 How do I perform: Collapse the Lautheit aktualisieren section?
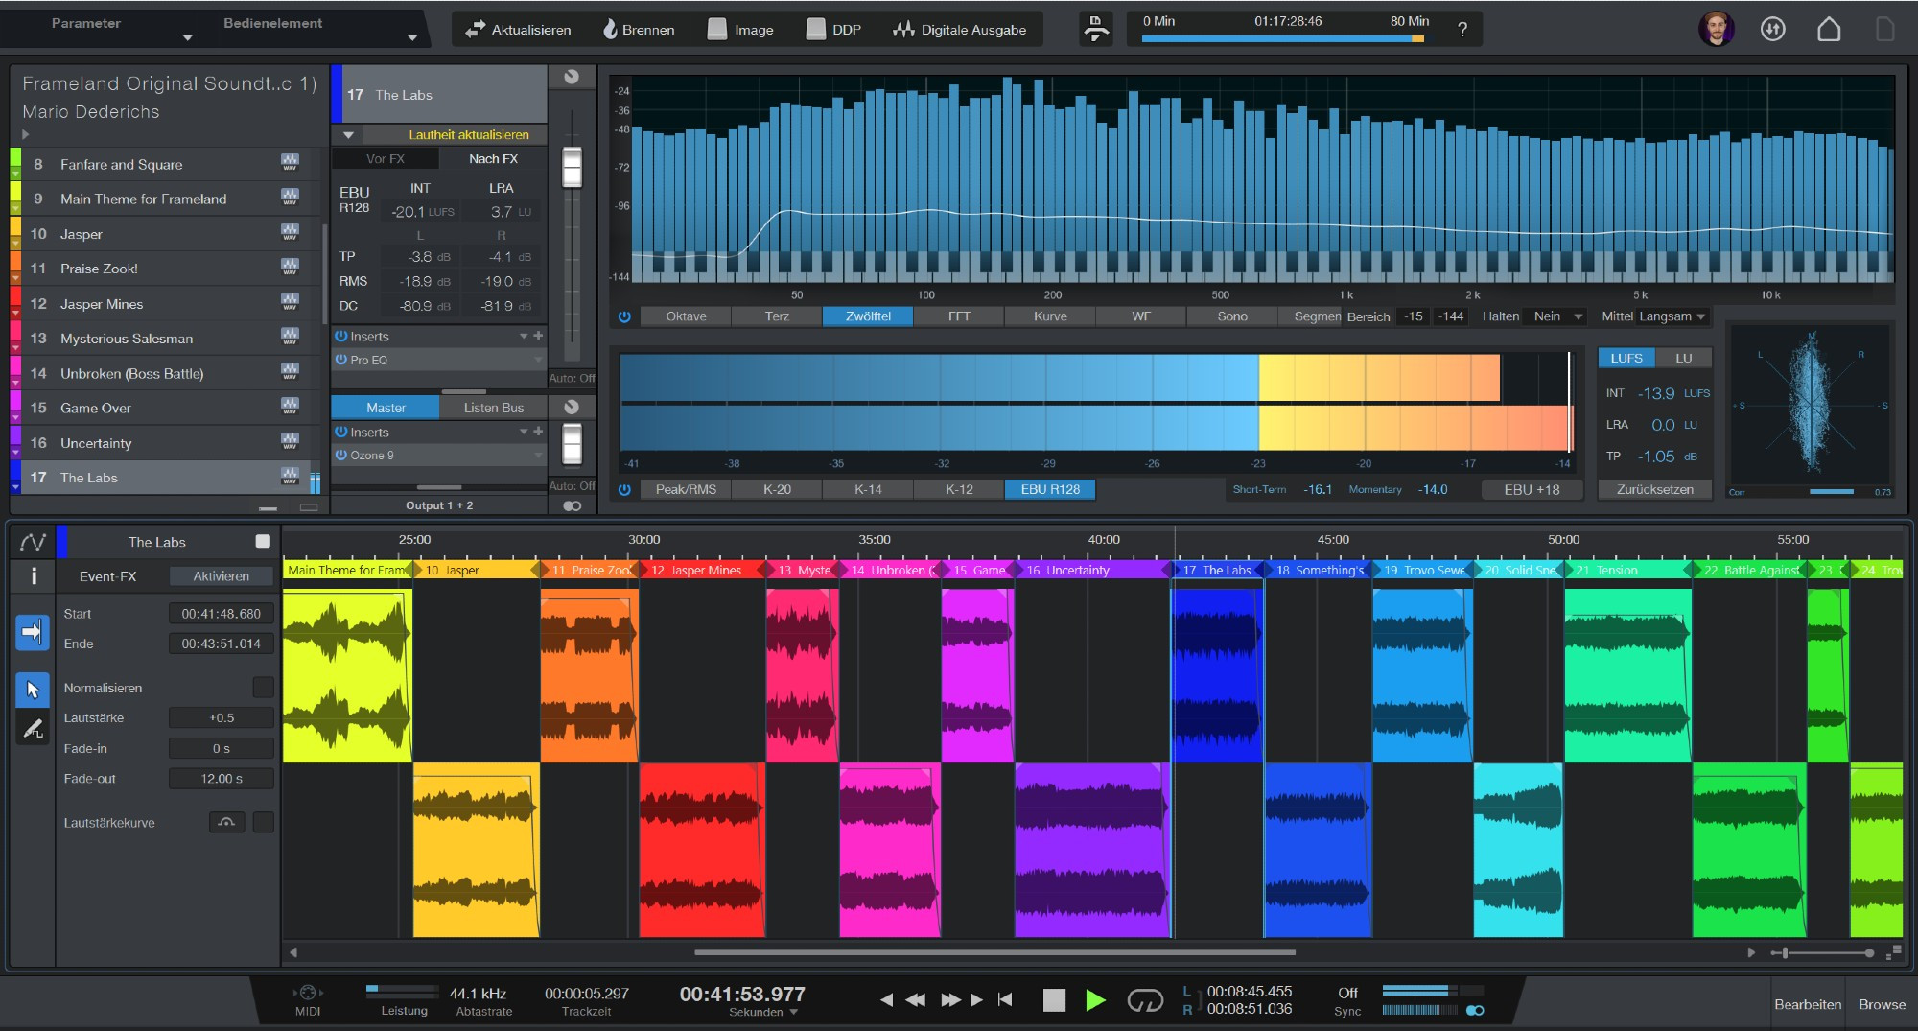click(349, 135)
